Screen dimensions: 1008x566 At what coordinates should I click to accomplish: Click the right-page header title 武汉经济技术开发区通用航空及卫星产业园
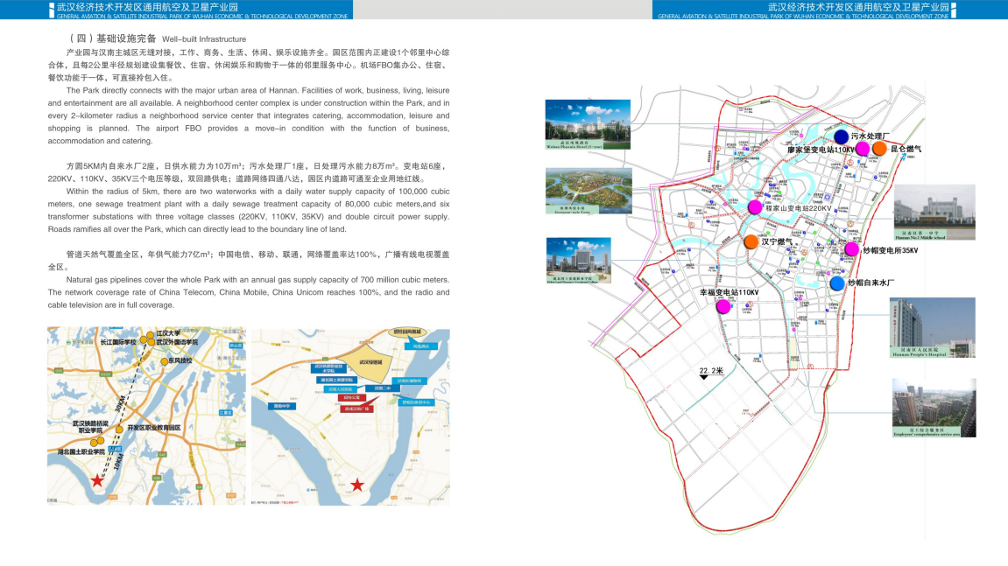(x=858, y=7)
